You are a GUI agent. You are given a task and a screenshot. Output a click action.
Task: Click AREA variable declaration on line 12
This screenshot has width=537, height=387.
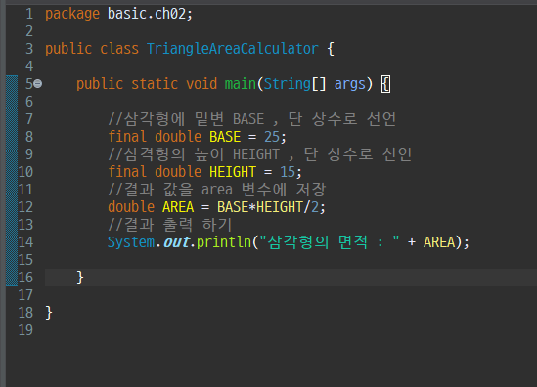[x=178, y=207]
